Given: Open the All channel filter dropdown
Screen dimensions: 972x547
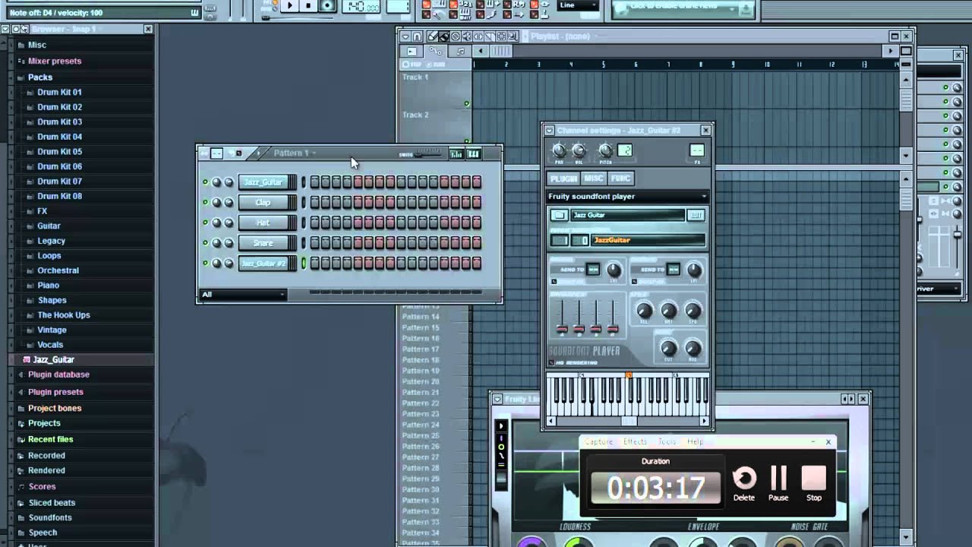Looking at the screenshot, I should pyautogui.click(x=243, y=295).
